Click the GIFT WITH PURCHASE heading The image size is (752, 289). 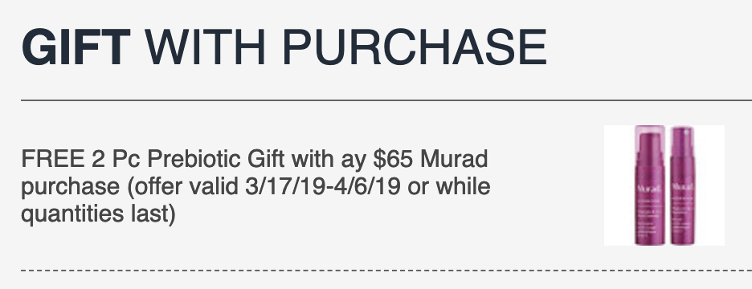click(284, 47)
